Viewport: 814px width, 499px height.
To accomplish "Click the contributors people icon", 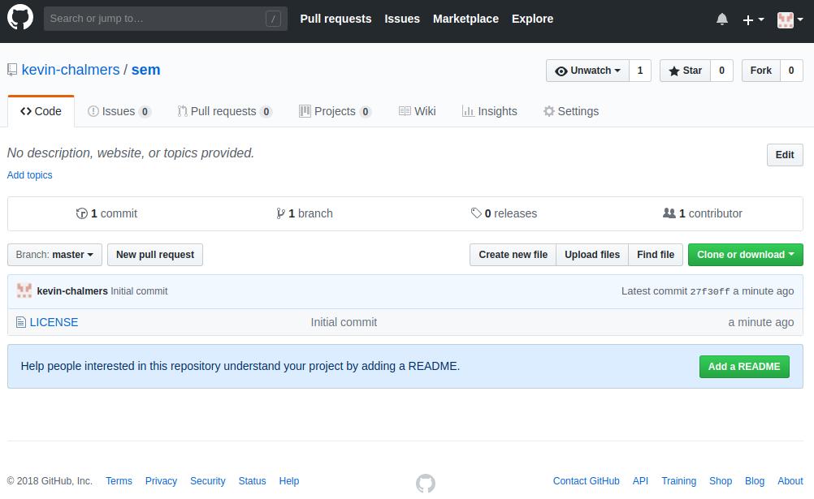I will coord(669,213).
